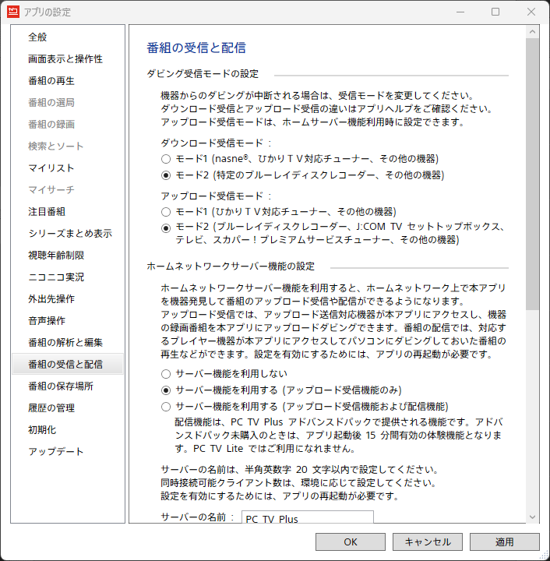The width and height of the screenshot is (550, 561).
Task: Switch to 番組の再生 settings
Action: point(51,80)
